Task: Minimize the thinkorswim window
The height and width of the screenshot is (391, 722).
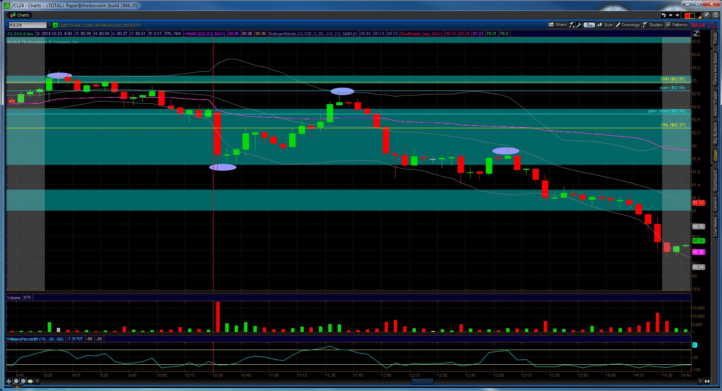Action: pyautogui.click(x=687, y=5)
